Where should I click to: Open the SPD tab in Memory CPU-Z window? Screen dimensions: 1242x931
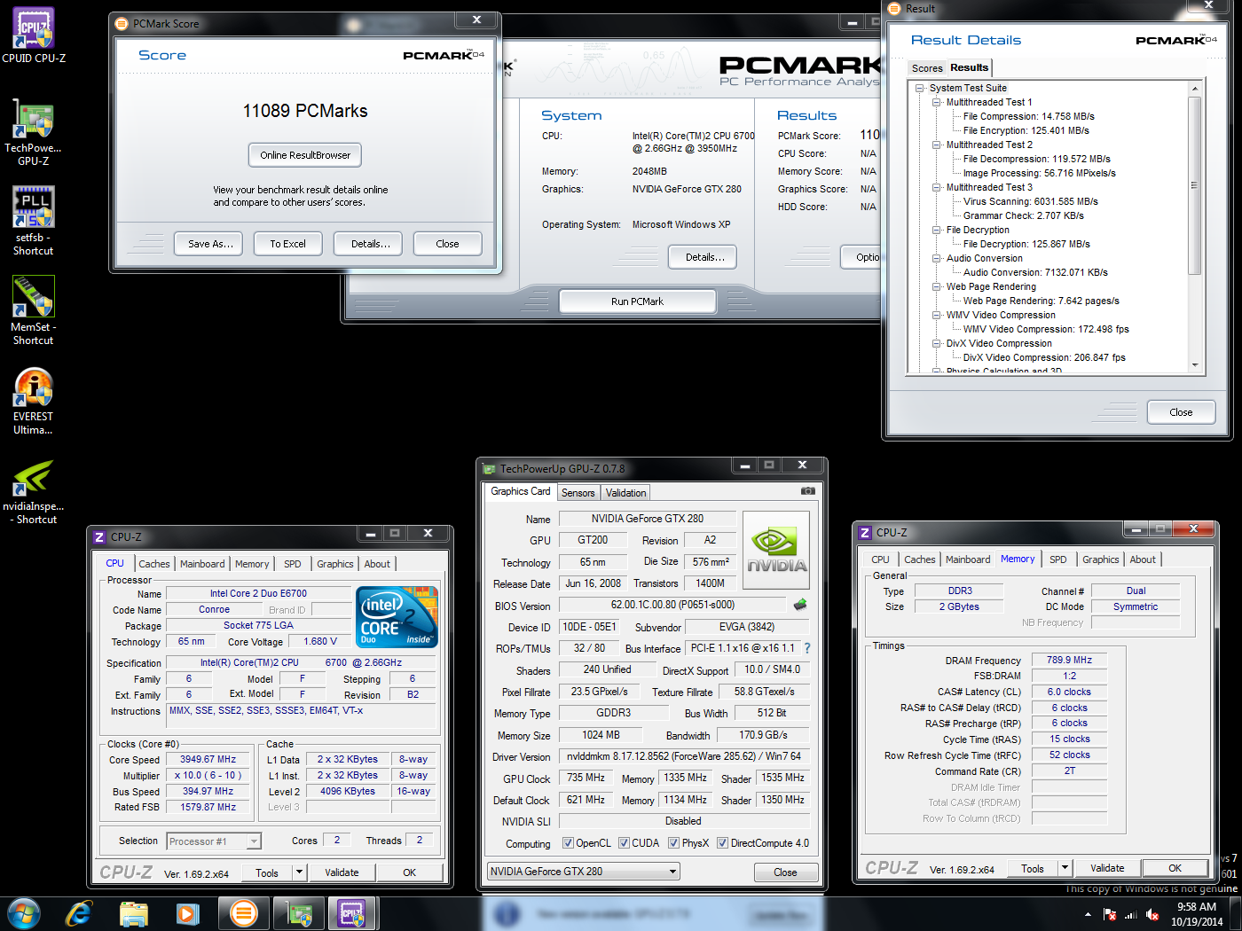click(x=1058, y=559)
